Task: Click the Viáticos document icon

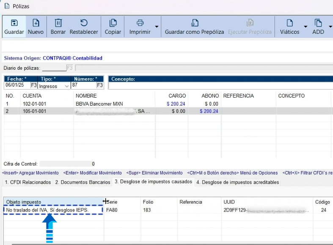Action: [x=290, y=23]
